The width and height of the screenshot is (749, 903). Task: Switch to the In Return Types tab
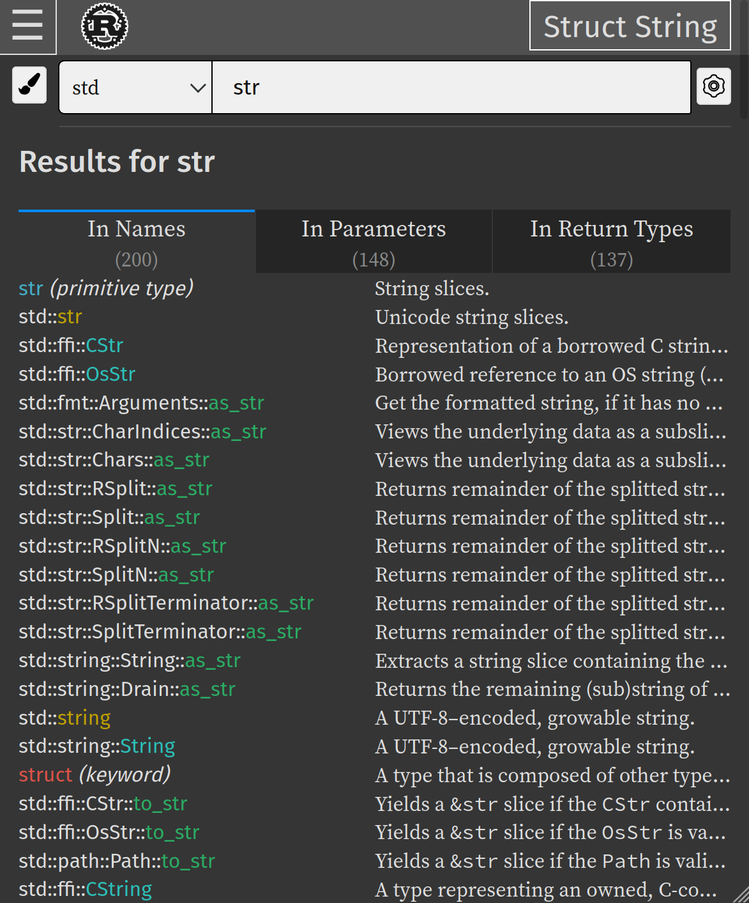click(612, 243)
